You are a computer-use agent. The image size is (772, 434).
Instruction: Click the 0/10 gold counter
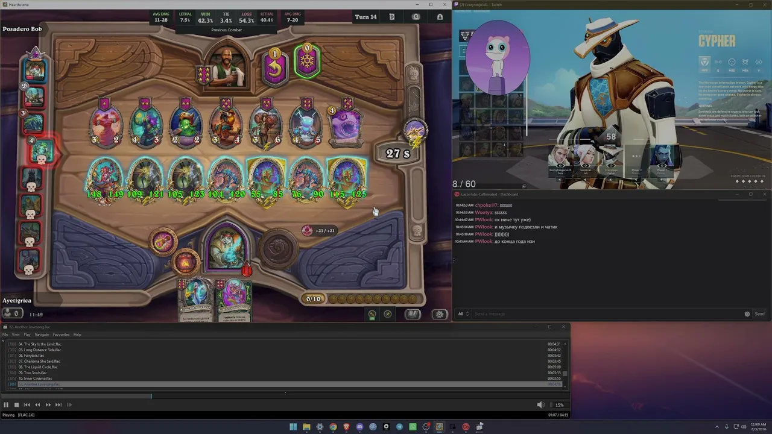click(314, 299)
